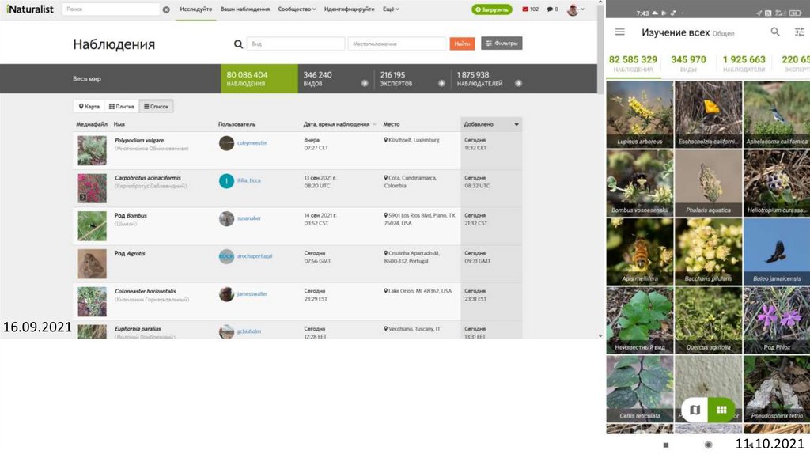810x454 pixels.
Task: Click the site search input field
Action: 111,9
